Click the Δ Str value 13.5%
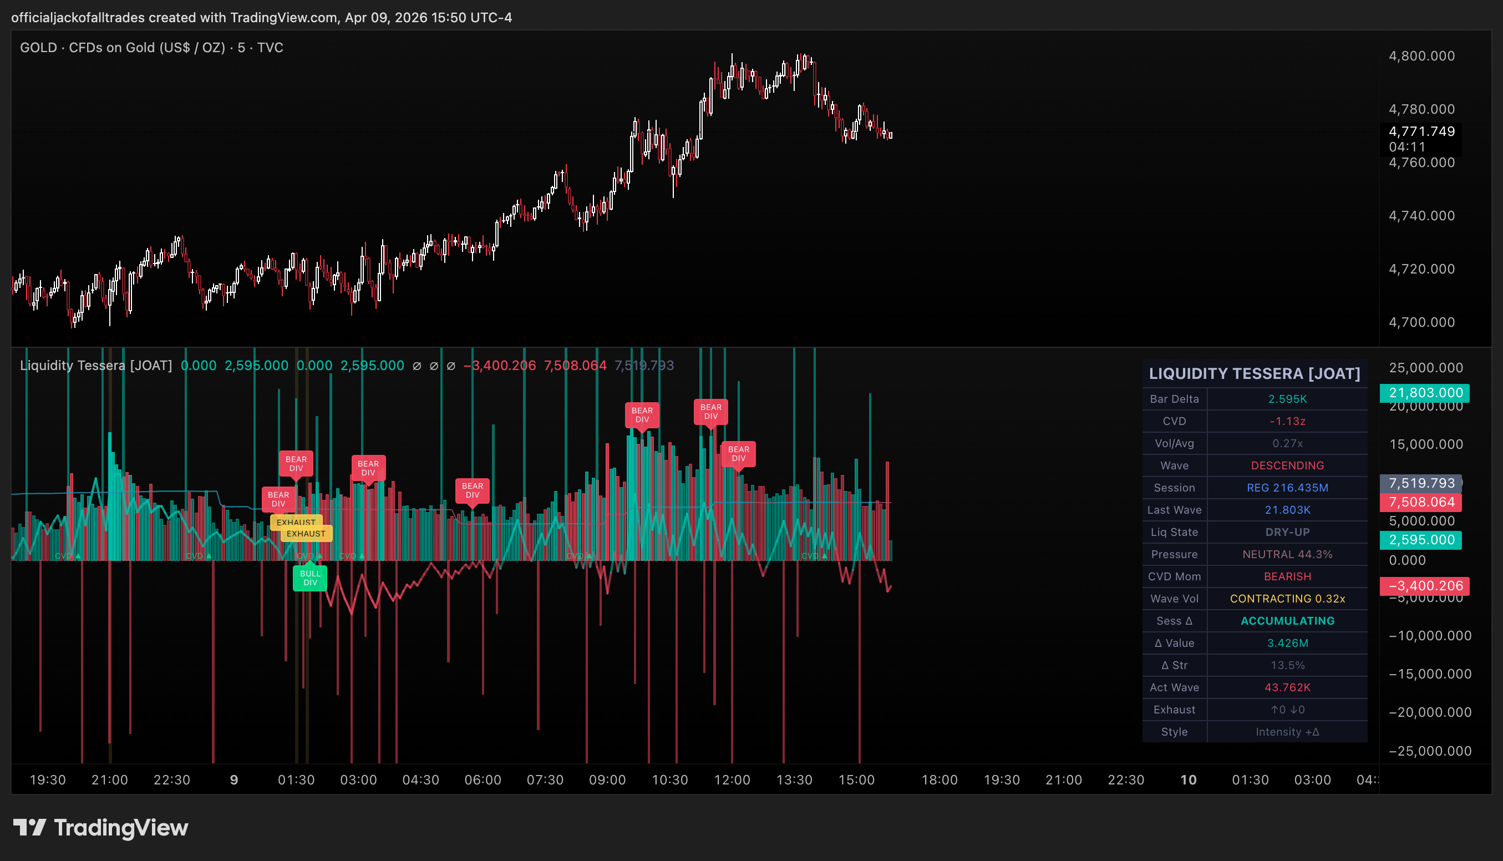 tap(1287, 665)
